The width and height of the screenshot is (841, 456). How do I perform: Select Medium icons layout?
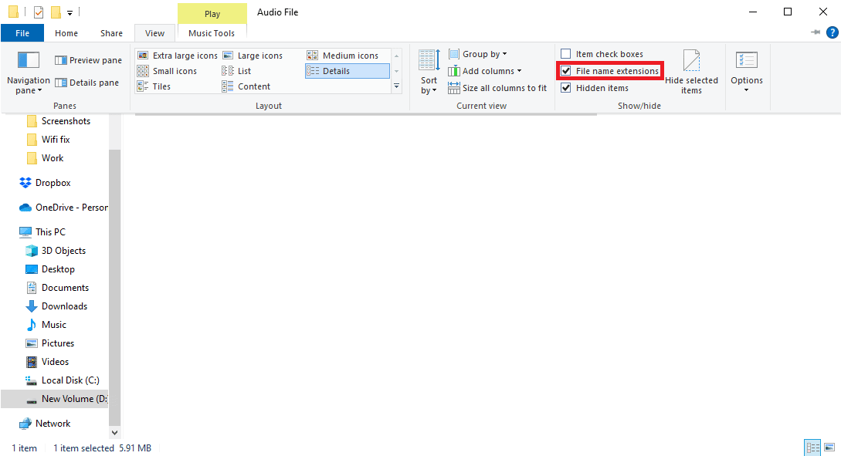pyautogui.click(x=343, y=56)
